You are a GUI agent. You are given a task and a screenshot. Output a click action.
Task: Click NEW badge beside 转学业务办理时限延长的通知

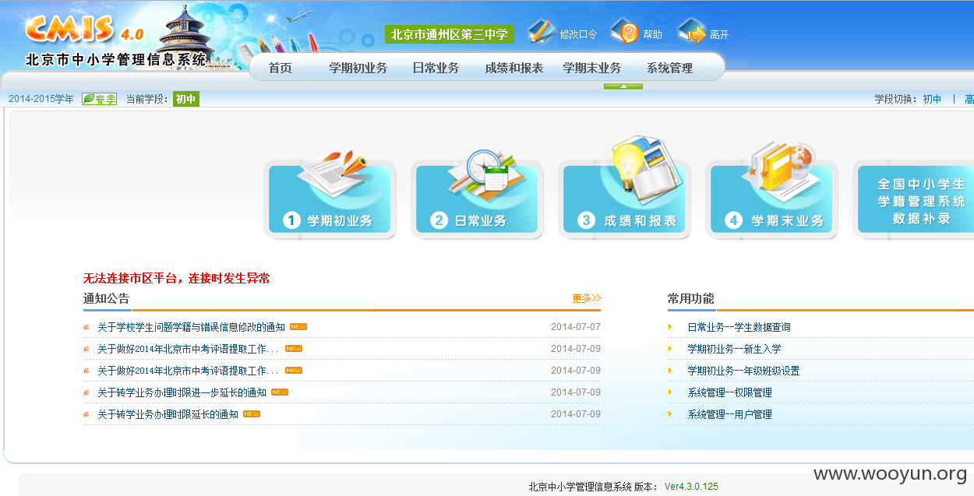(x=252, y=413)
